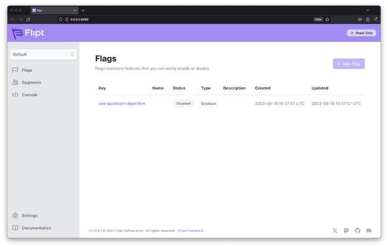Open the Discord footer icon

tap(369, 230)
